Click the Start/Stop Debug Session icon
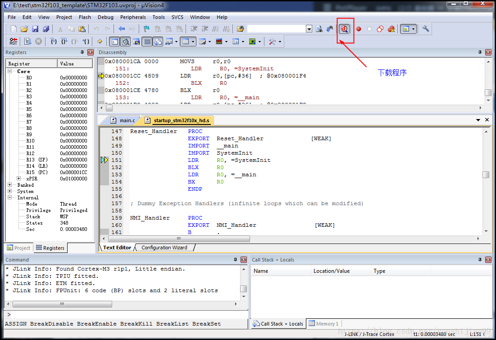Viewport: 496px width, 340px height. (x=344, y=29)
